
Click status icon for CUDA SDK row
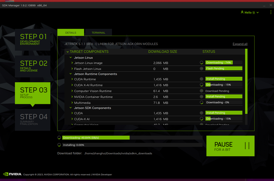click(201, 113)
